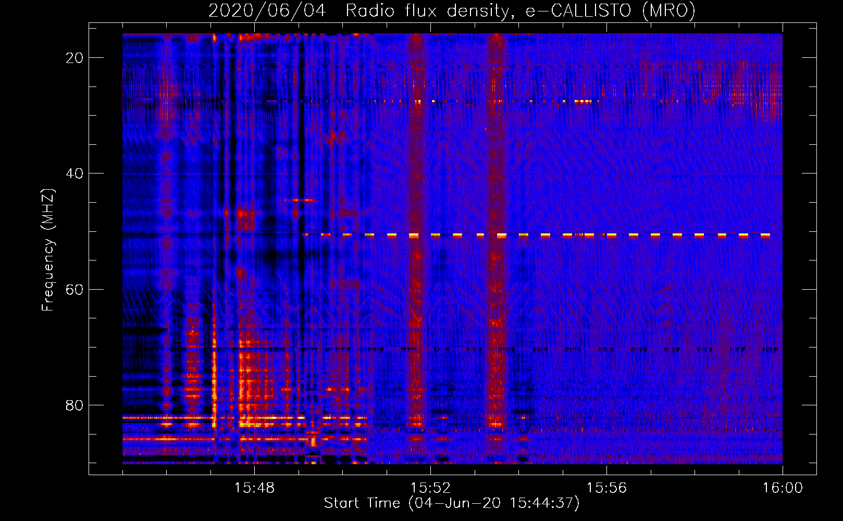Click the 15:48 time tick label
843x521 pixels.
coord(254,488)
